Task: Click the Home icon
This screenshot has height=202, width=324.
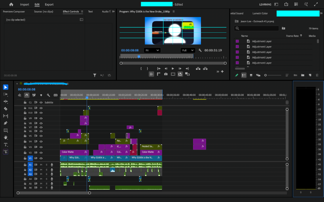Action: [x=11, y=4]
